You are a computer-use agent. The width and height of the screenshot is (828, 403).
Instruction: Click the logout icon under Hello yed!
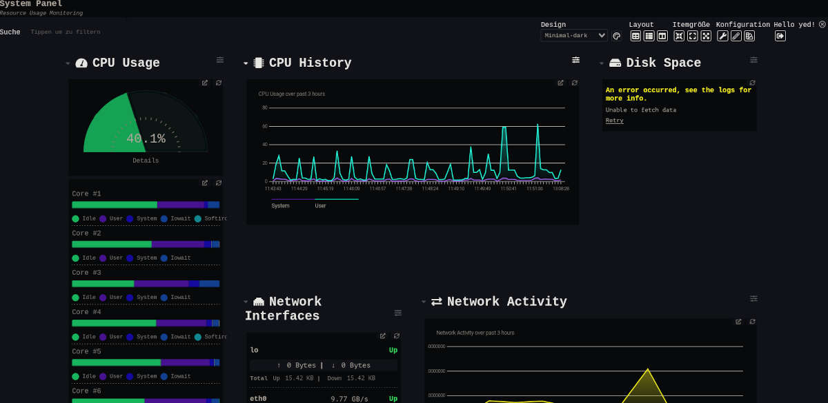pyautogui.click(x=780, y=36)
